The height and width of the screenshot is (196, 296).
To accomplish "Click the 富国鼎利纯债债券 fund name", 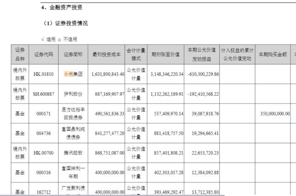I will click(x=73, y=133).
